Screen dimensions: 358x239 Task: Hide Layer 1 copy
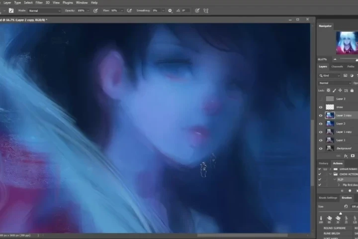[x=321, y=132]
